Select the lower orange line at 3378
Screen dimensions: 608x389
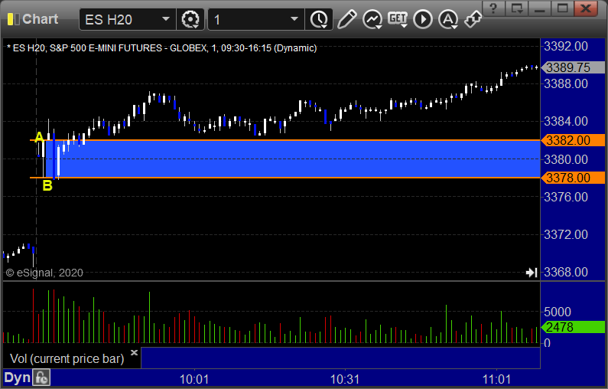(285, 178)
